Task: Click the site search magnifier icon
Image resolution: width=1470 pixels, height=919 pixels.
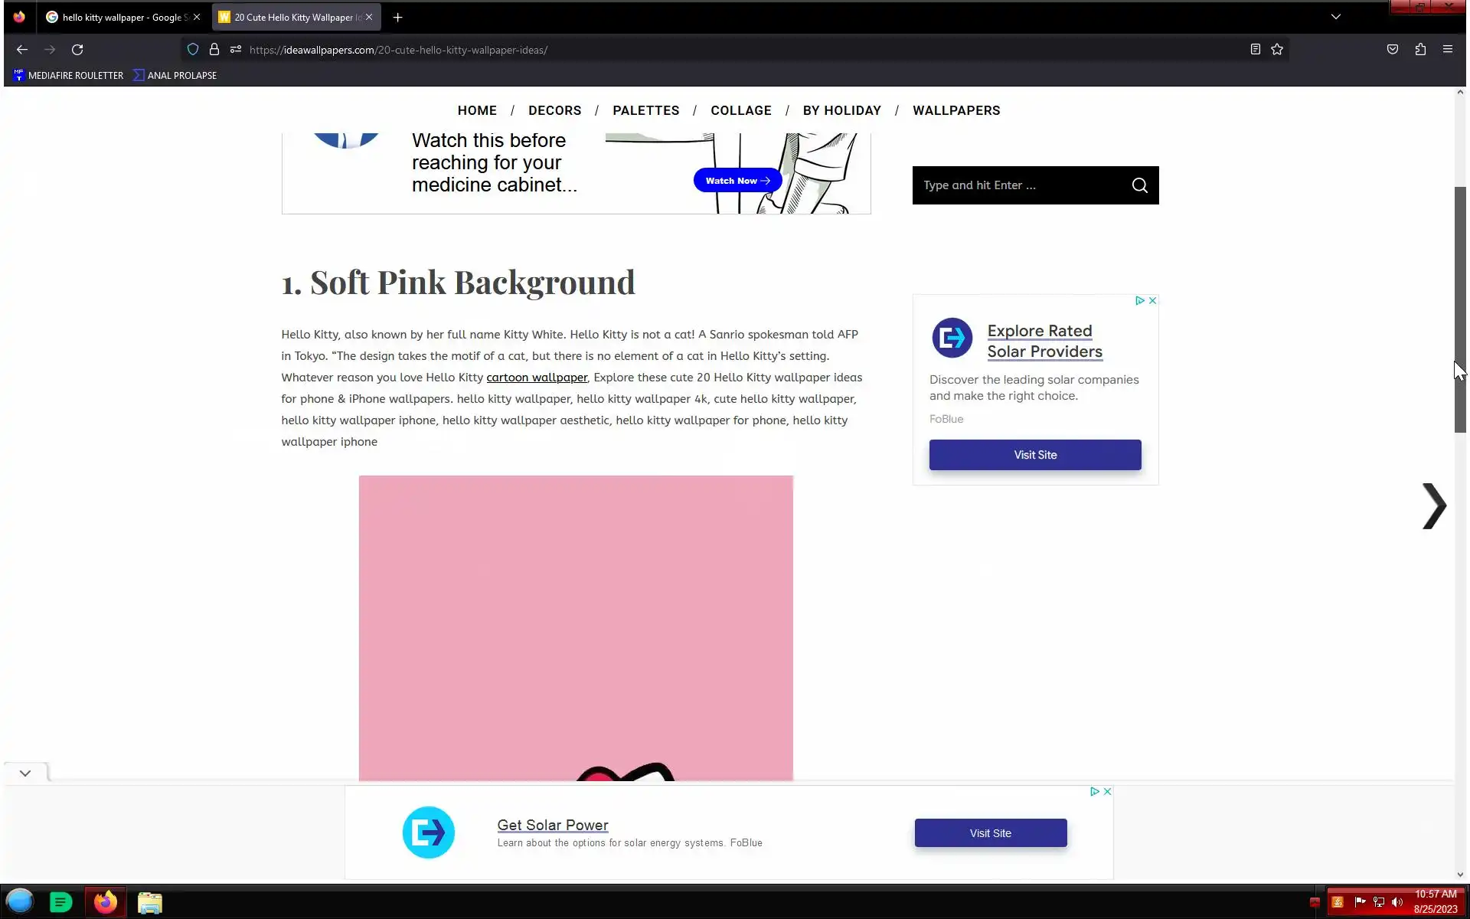Action: pos(1139,185)
